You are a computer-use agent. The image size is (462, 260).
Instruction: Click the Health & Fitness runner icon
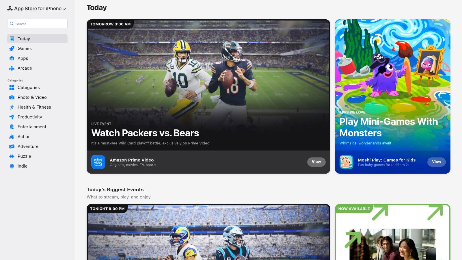(x=12, y=107)
